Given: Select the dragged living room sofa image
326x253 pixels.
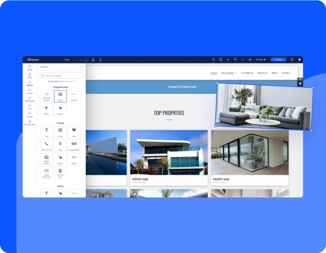Looking at the screenshot, I should [x=264, y=106].
